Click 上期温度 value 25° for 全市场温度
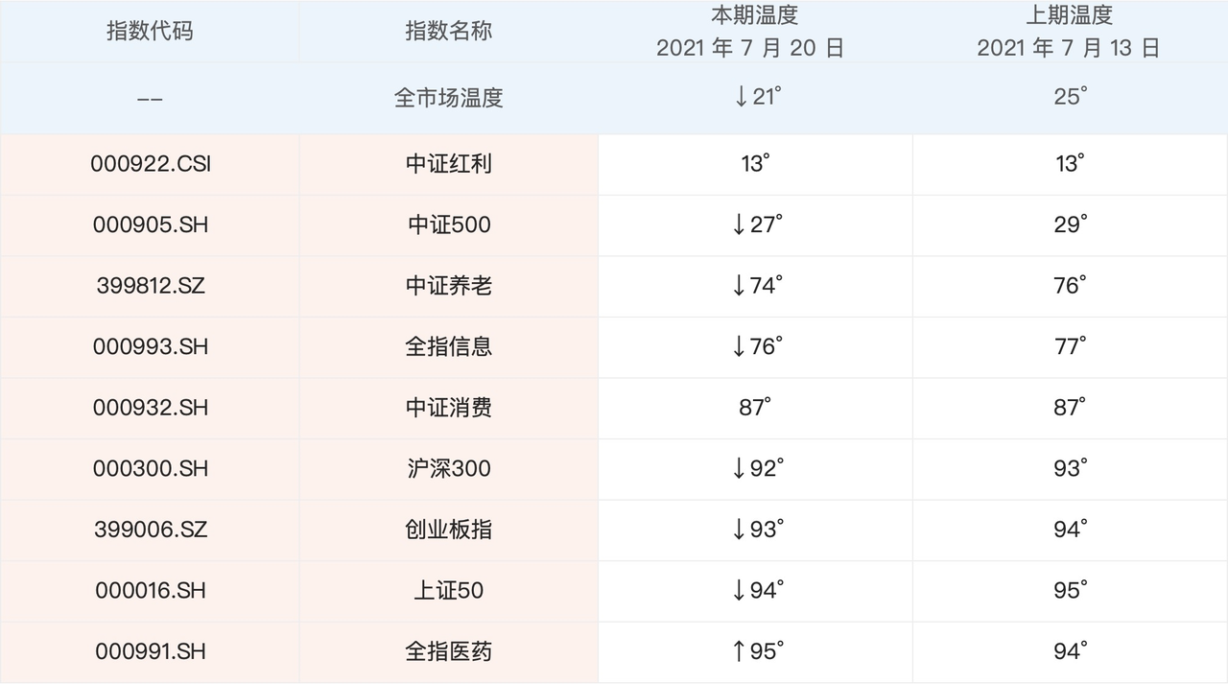The height and width of the screenshot is (684, 1228). click(x=1071, y=98)
